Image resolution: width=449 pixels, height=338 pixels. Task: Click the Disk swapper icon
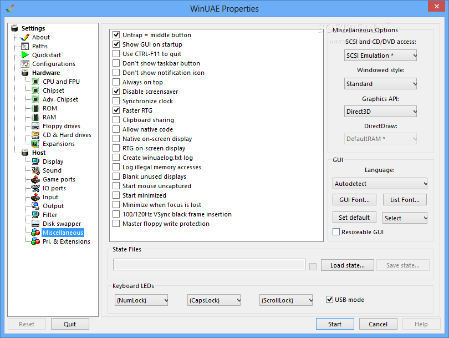(35, 224)
